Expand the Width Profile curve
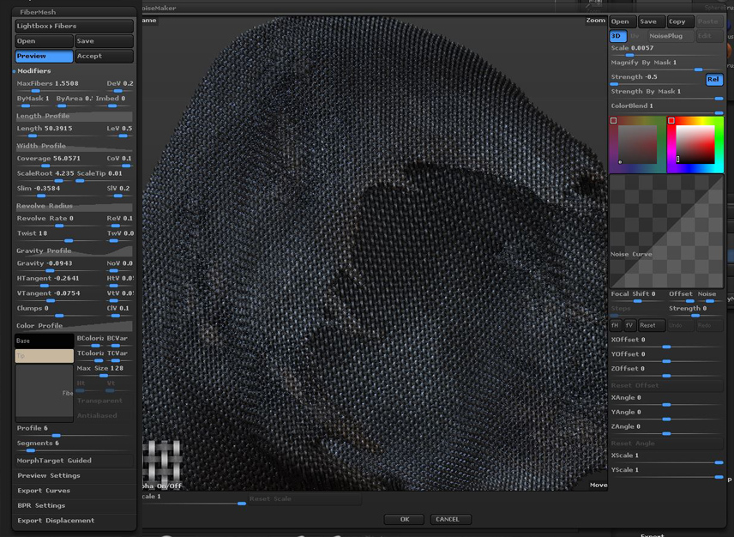Viewport: 734px width, 537px height. coord(74,146)
